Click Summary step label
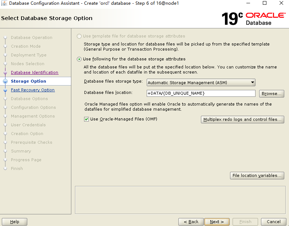Viewport: 289px width, 226px height. click(21, 151)
